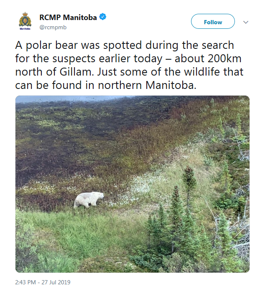Open the RCMP Manitoba display name link
Viewport: 265px width, 291px height.
[68, 18]
